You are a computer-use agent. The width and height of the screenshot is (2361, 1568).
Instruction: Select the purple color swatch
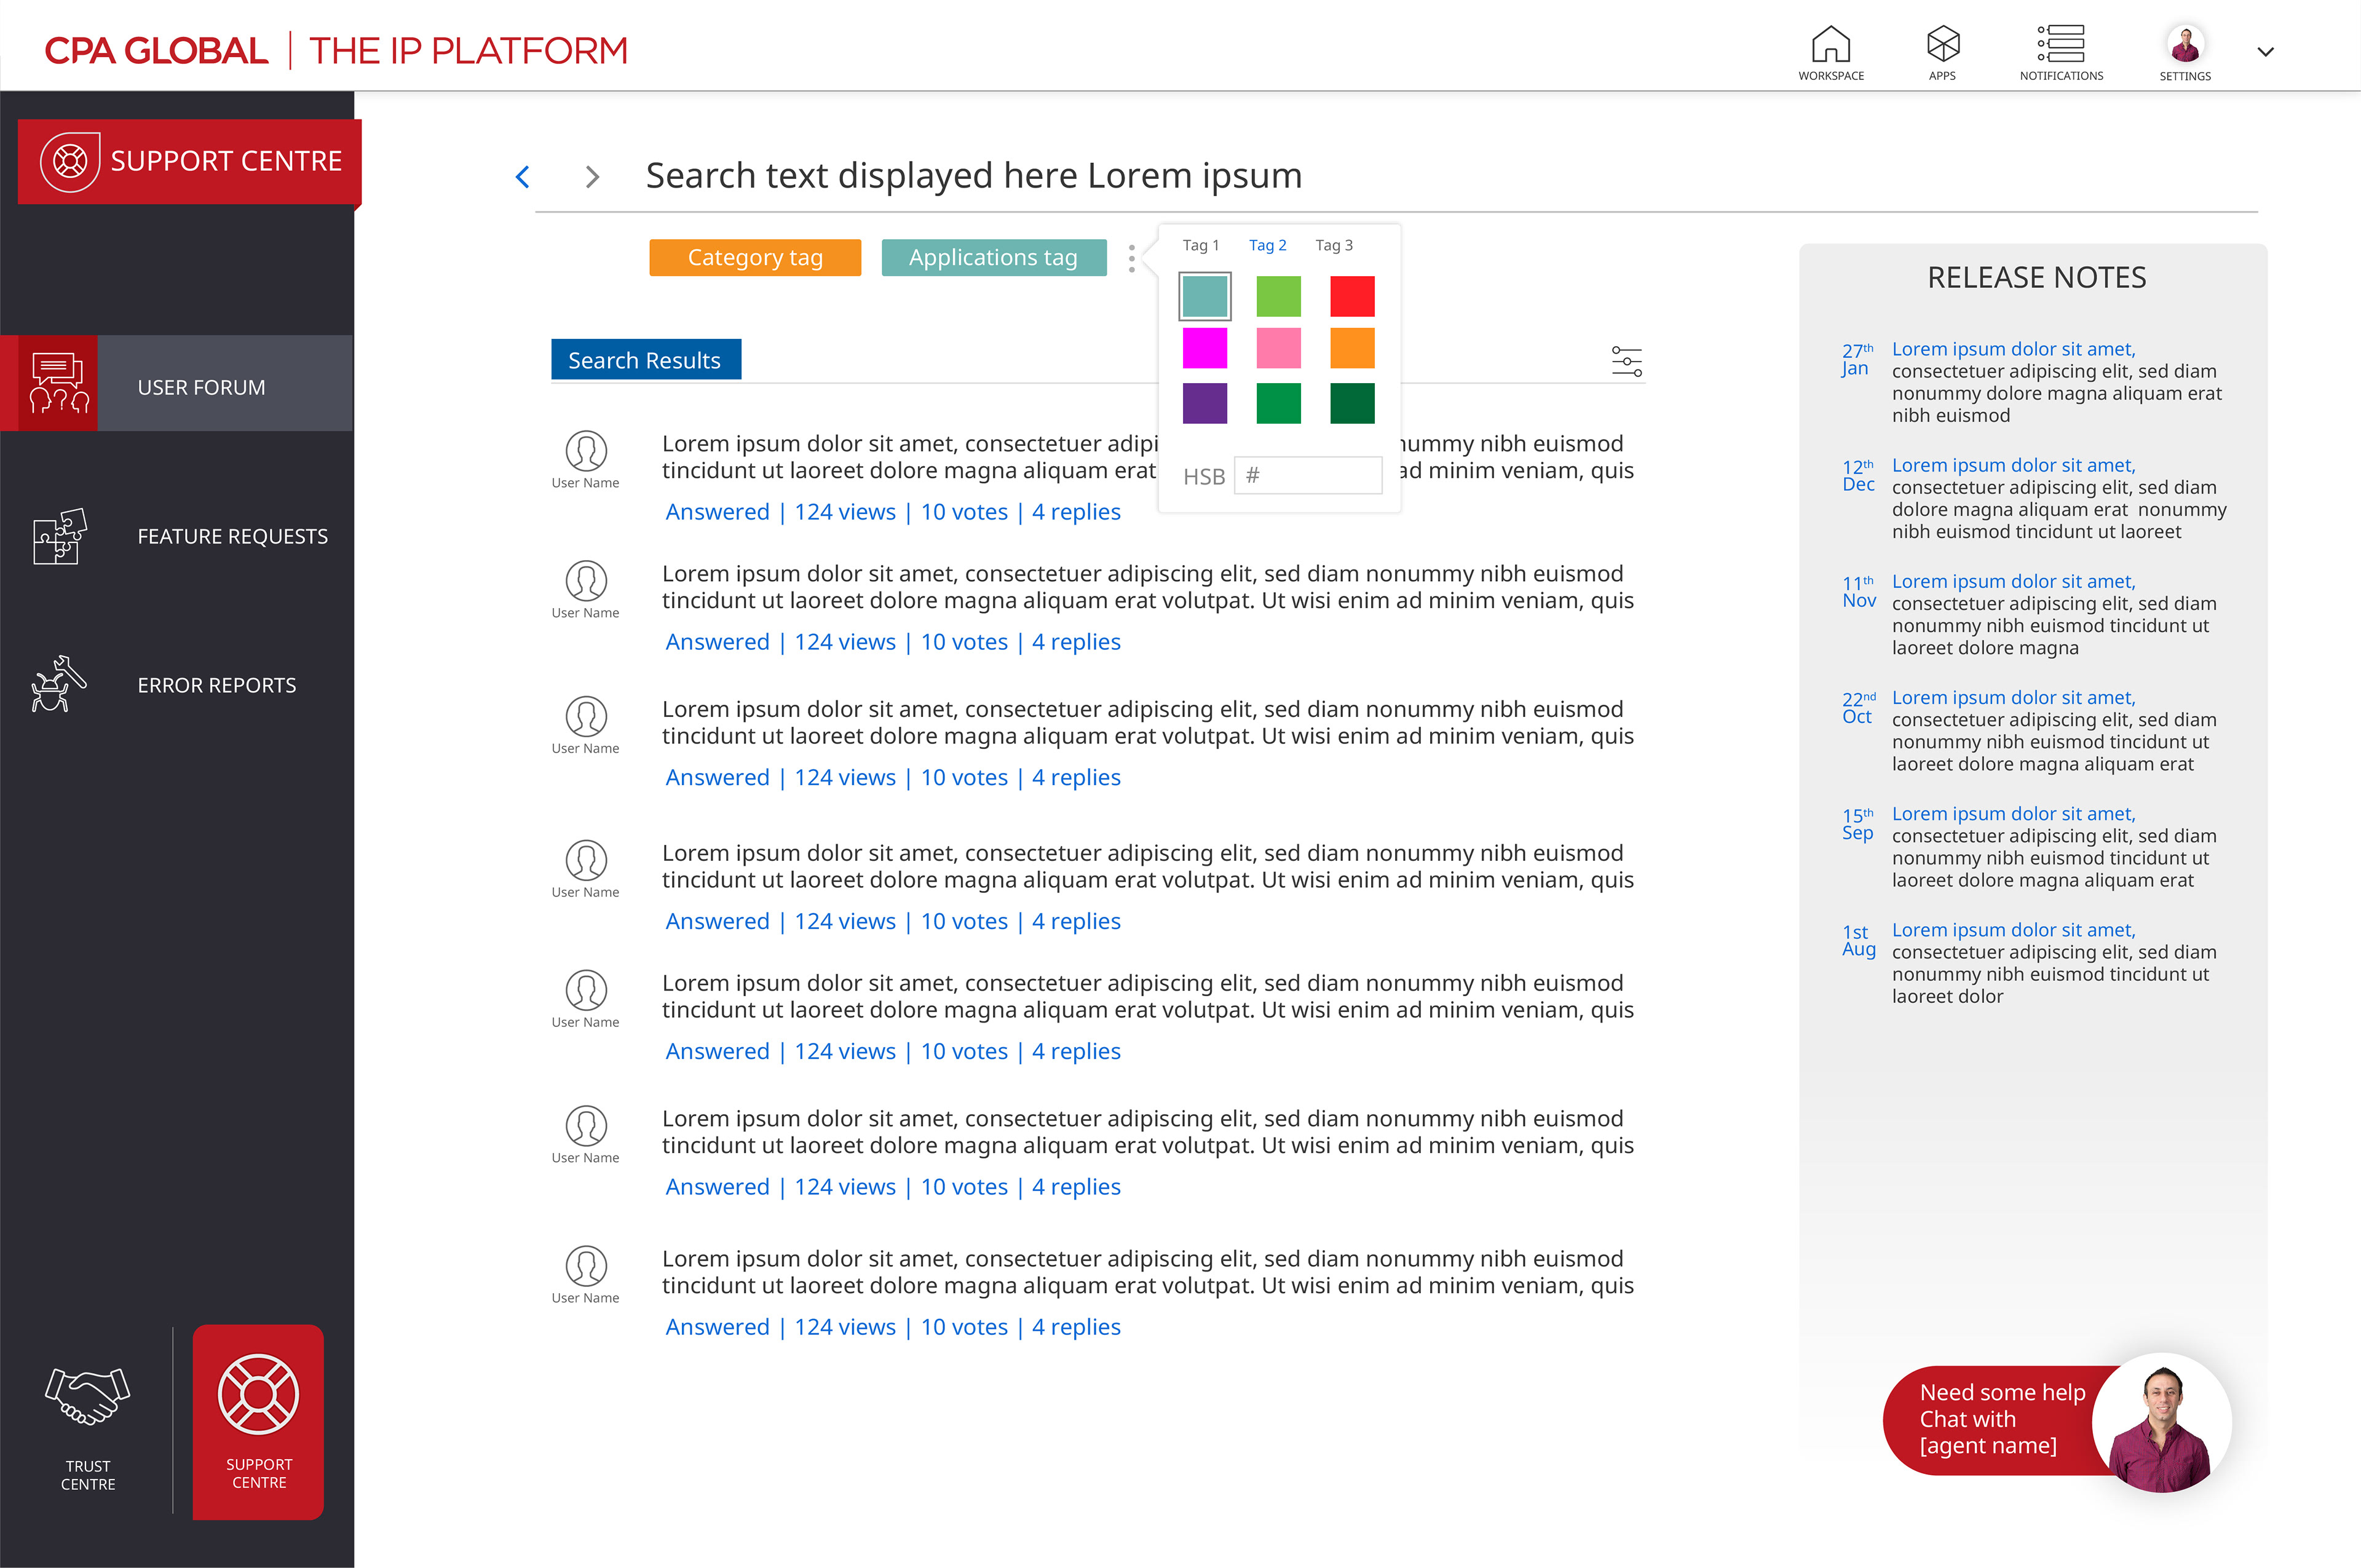pos(1204,403)
